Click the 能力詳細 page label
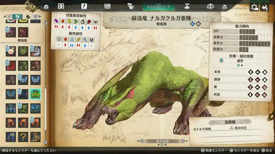Image resolution: width=275 pixels, height=154 pixels. click(162, 141)
